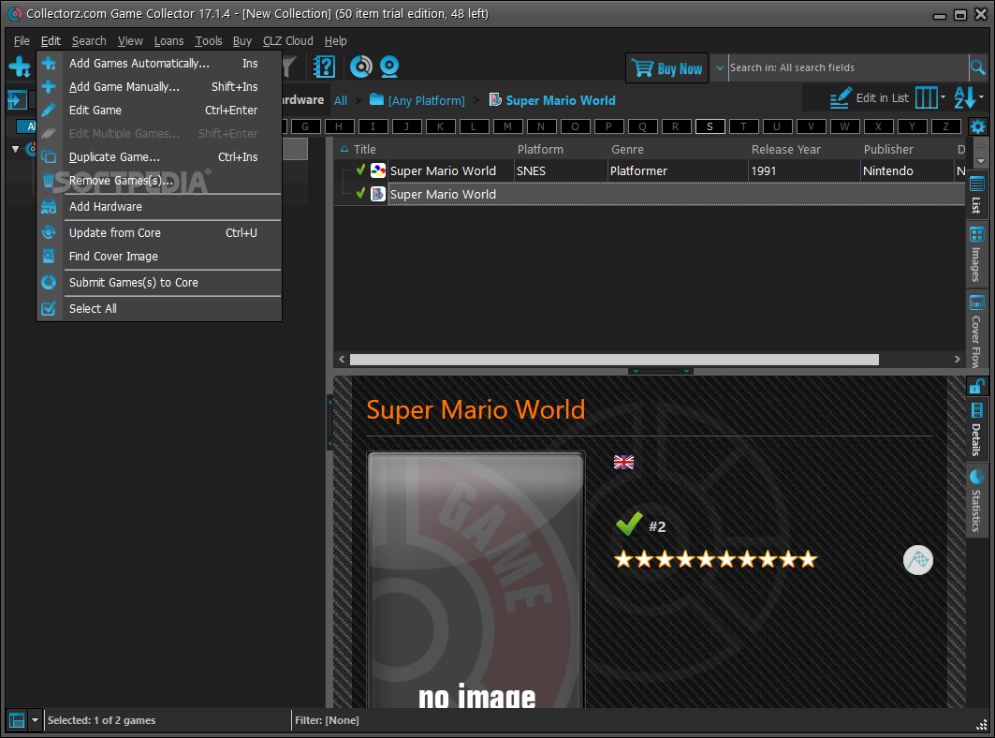Click the no image cover thumbnail
The height and width of the screenshot is (738, 995).
[476, 581]
